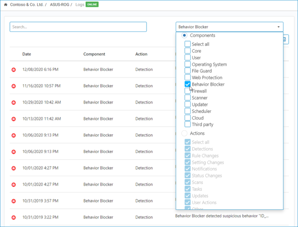
Task: Click red alert icon for 10/31/2019 3:22 PM
Action: [x=13, y=217]
